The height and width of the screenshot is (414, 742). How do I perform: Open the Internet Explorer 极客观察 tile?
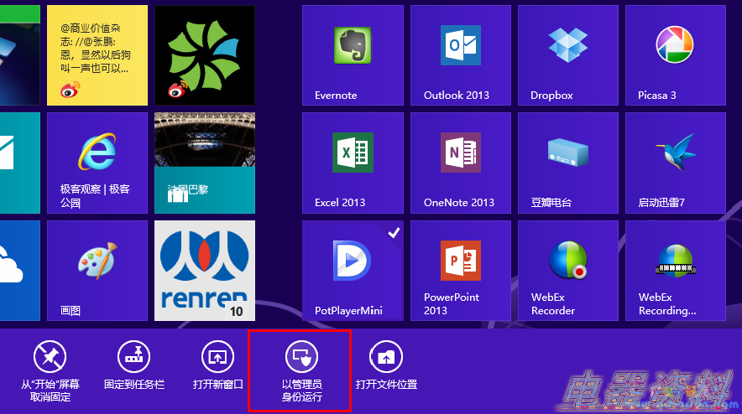(97, 163)
